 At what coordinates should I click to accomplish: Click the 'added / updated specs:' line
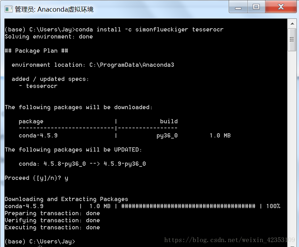point(50,79)
